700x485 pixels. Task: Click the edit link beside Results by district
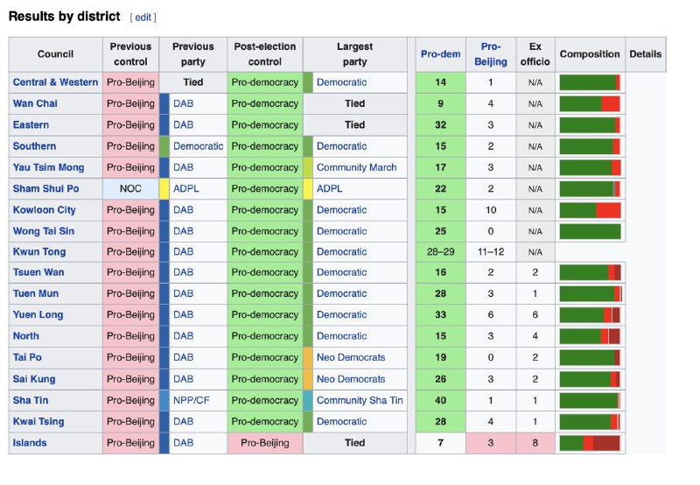point(143,18)
